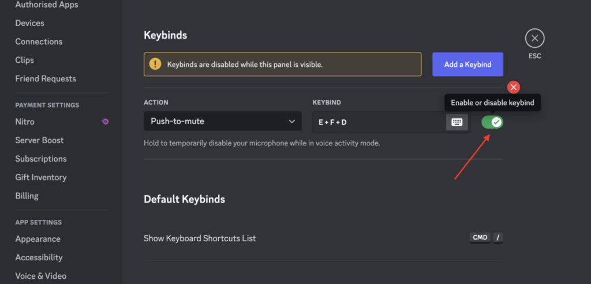Click the ESC close circle icon
Viewport: 591px width, 284px height.
pos(534,38)
